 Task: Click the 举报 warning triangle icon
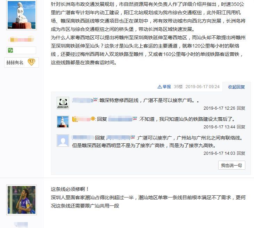coord(159,87)
